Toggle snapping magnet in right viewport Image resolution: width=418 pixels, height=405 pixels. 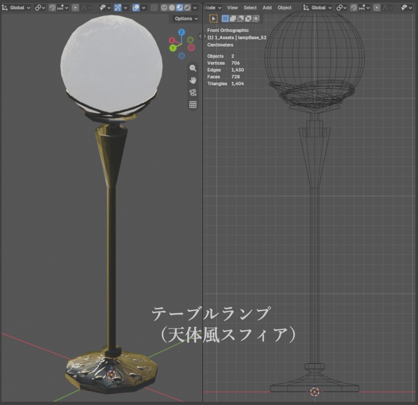(354, 8)
